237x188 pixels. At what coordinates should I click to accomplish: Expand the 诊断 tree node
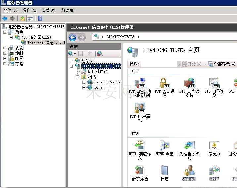point(5,53)
